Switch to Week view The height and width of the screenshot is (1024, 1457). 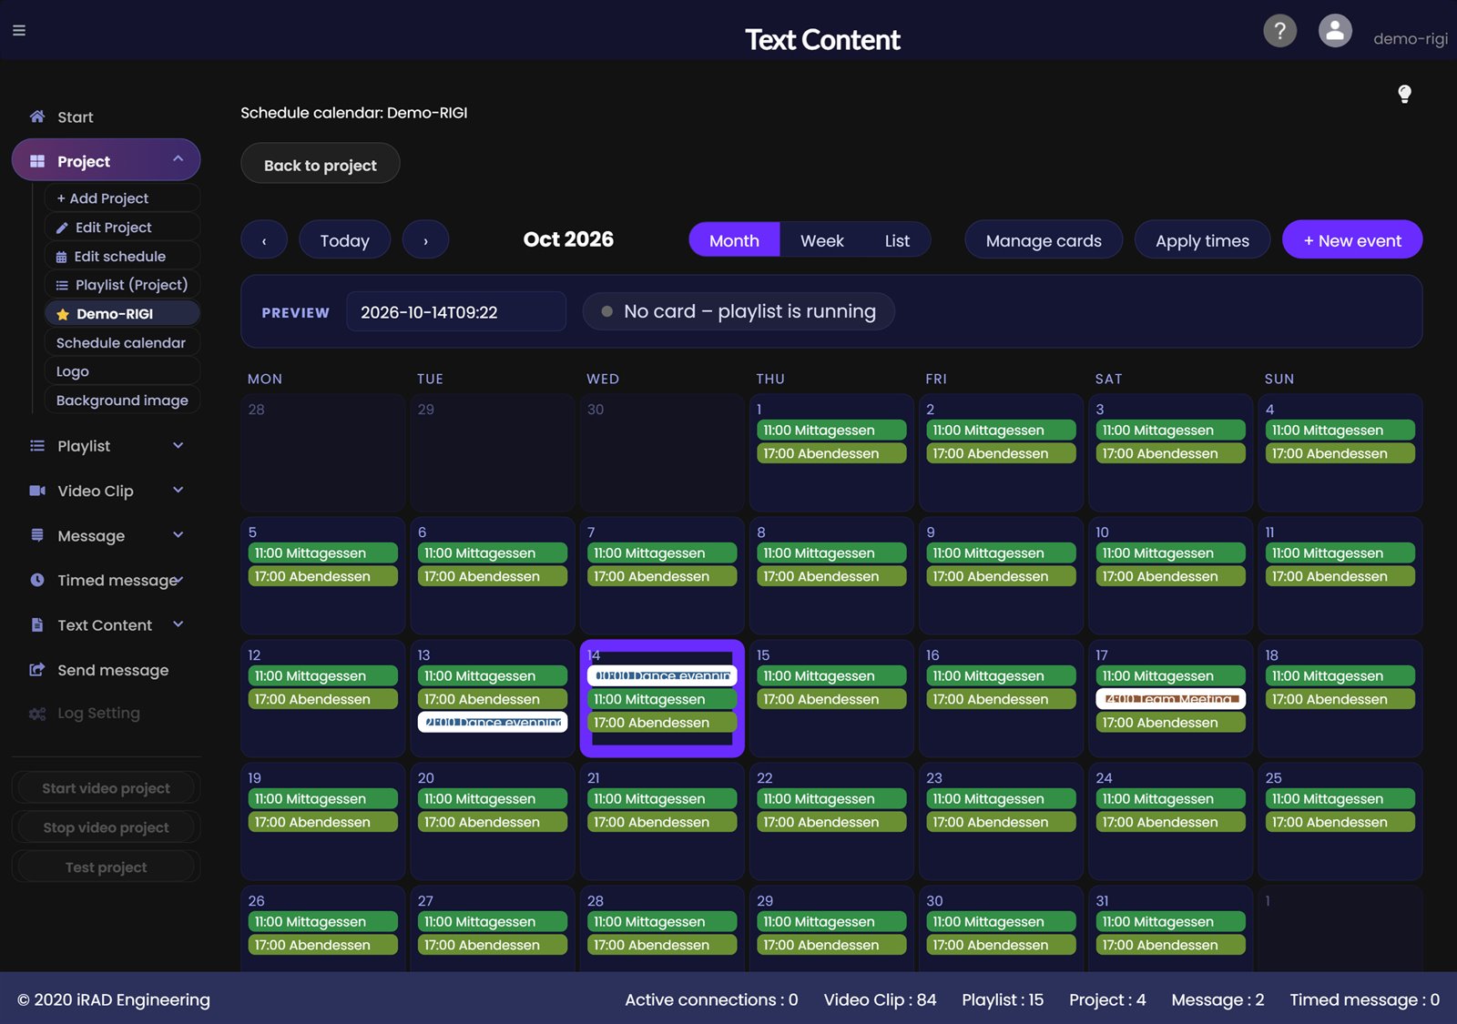coord(822,240)
